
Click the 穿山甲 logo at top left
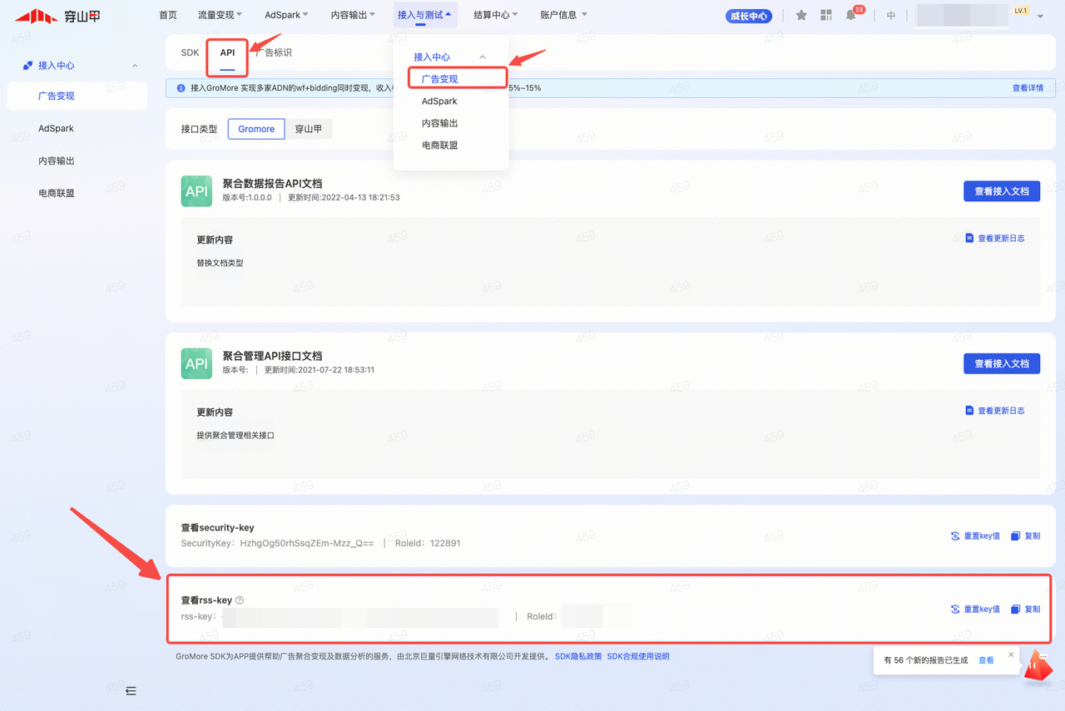pos(58,16)
